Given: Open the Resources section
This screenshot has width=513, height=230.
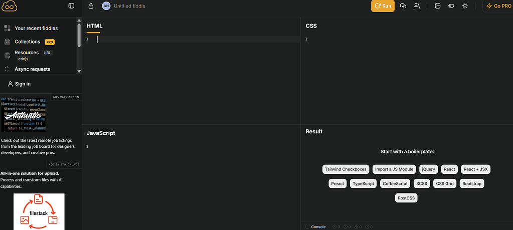Looking at the screenshot, I should tap(27, 53).
